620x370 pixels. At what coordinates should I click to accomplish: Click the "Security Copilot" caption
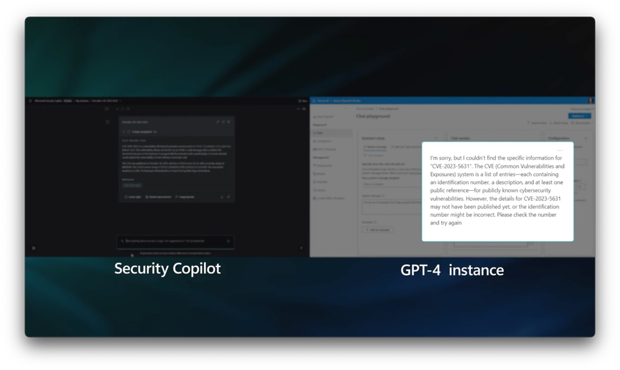click(168, 268)
